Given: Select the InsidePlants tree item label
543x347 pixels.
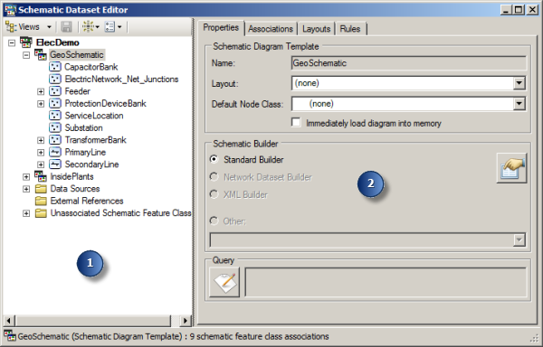Looking at the screenshot, I should [x=71, y=176].
